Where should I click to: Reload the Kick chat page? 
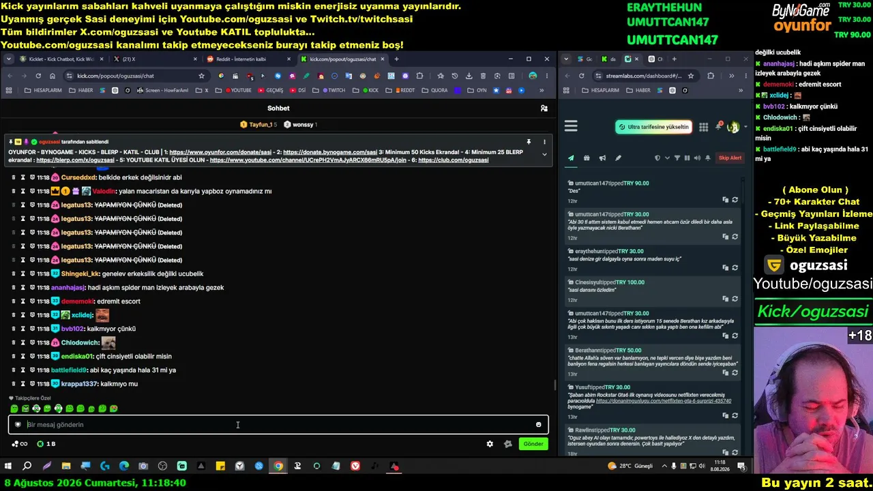click(x=37, y=76)
